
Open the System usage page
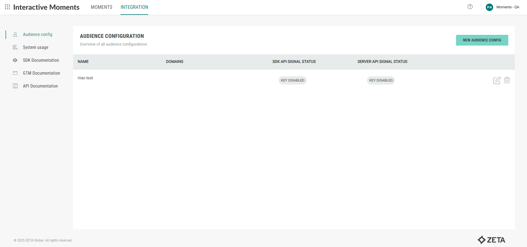[x=35, y=47]
